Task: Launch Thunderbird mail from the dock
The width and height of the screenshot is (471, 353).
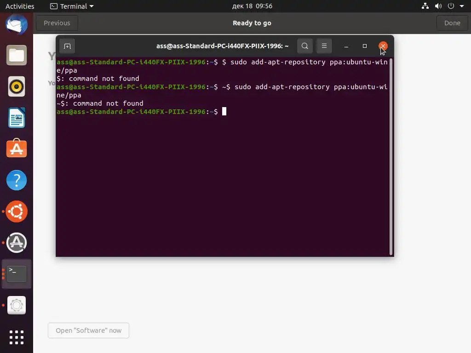Action: pyautogui.click(x=17, y=25)
